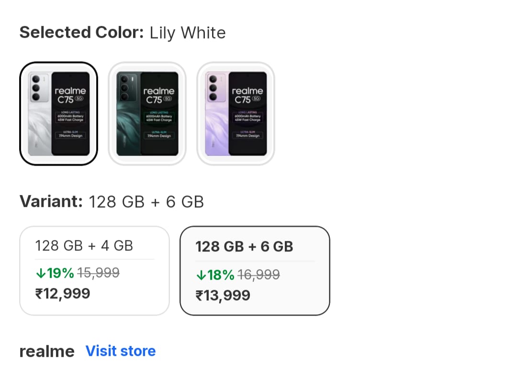517x366 pixels.
Task: Click the Variant heading label
Action: pyautogui.click(x=52, y=202)
